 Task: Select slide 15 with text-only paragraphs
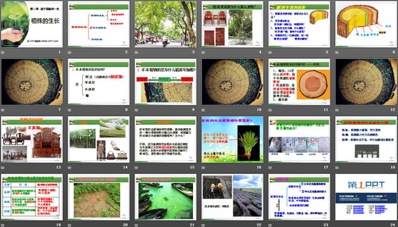click(x=165, y=139)
